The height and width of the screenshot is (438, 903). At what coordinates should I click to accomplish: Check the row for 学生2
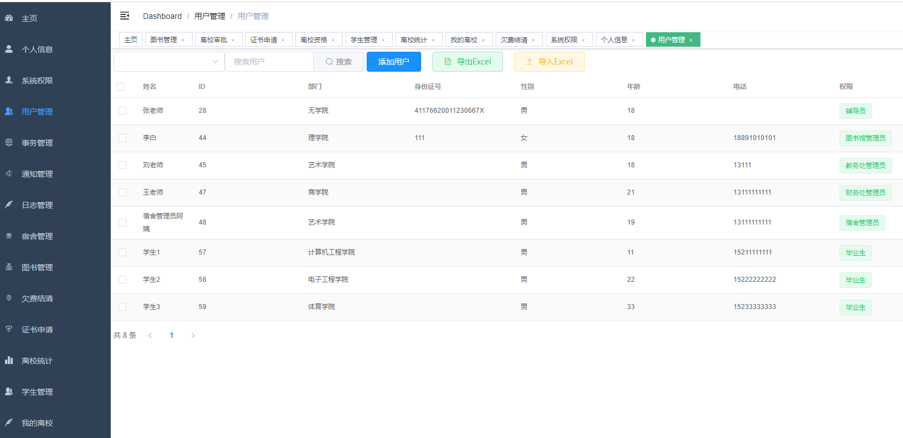(122, 280)
